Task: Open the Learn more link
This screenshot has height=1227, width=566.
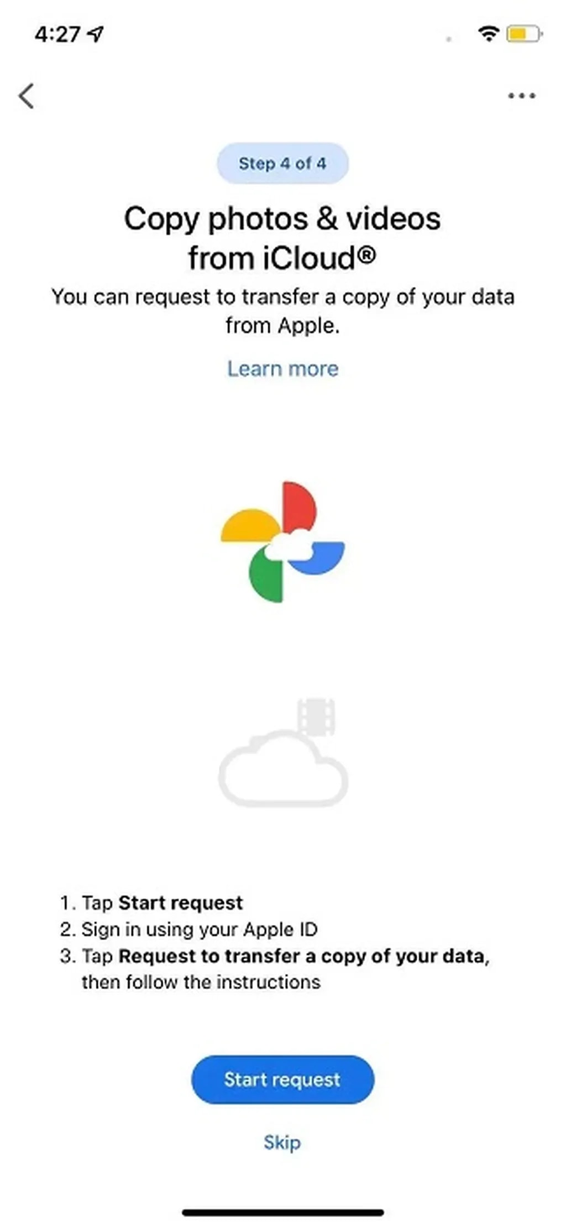Action: click(283, 369)
